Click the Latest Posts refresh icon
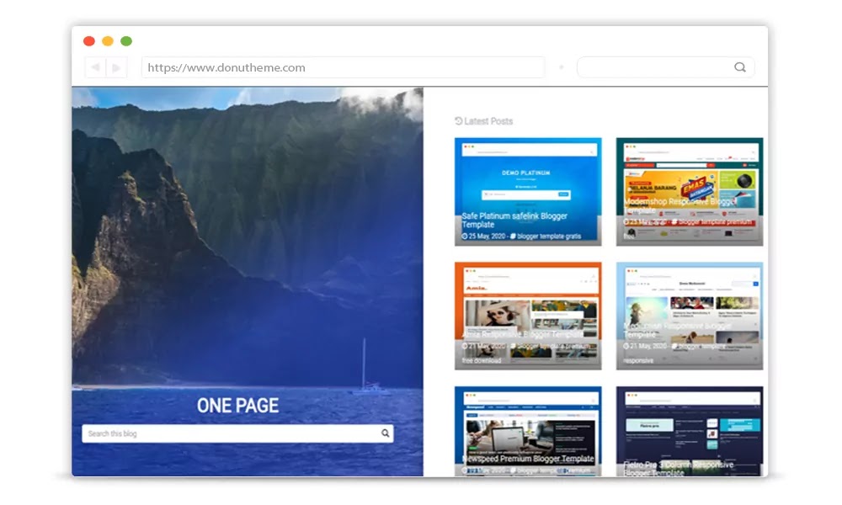The width and height of the screenshot is (842, 505). click(459, 120)
